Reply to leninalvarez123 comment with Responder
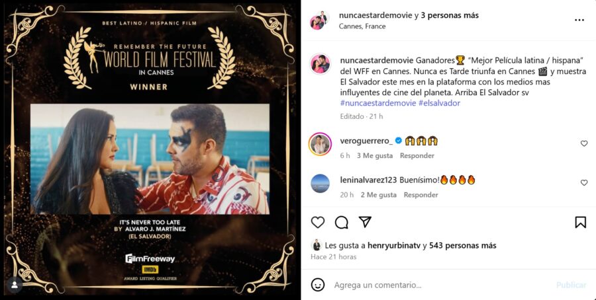The image size is (596, 300). [421, 195]
